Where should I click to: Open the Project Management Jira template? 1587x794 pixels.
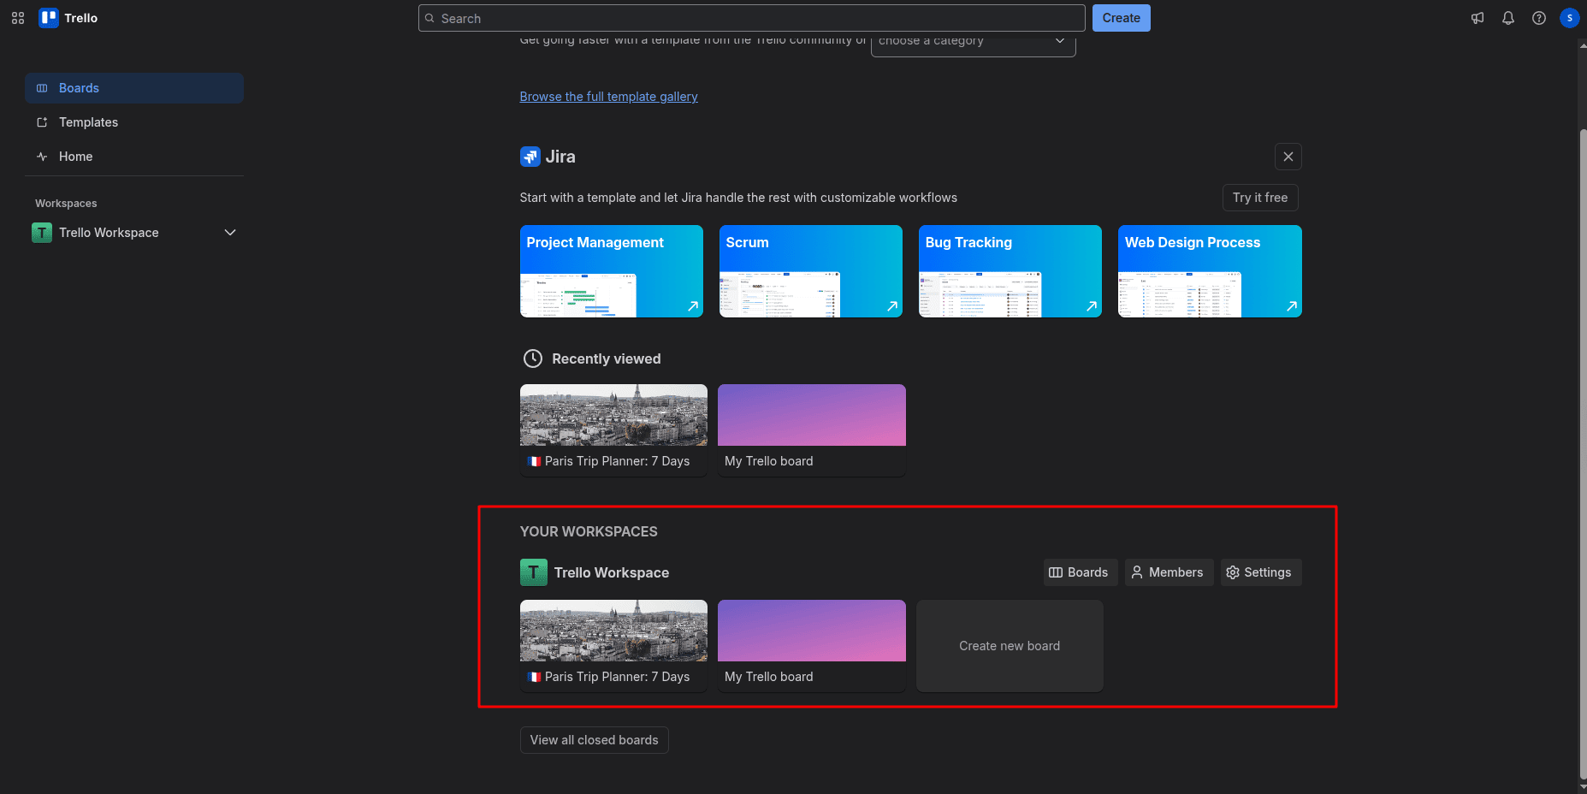[612, 271]
